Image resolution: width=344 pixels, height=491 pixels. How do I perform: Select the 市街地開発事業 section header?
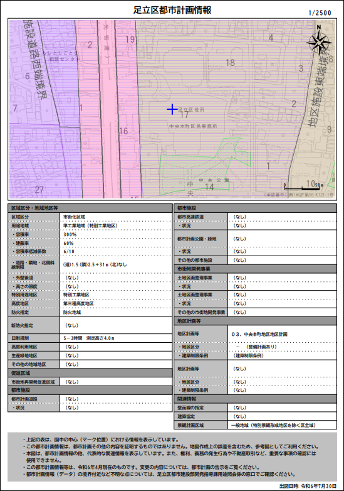[255, 269]
